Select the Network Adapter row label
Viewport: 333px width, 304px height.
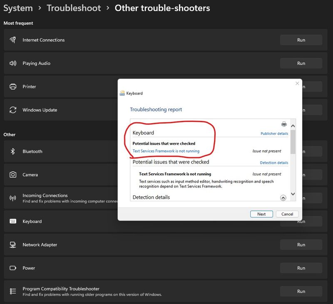(40, 245)
